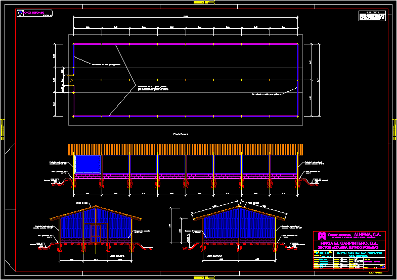
Task: Click the entrance notch symbol on floor plan's left wall
Action: tap(71, 80)
